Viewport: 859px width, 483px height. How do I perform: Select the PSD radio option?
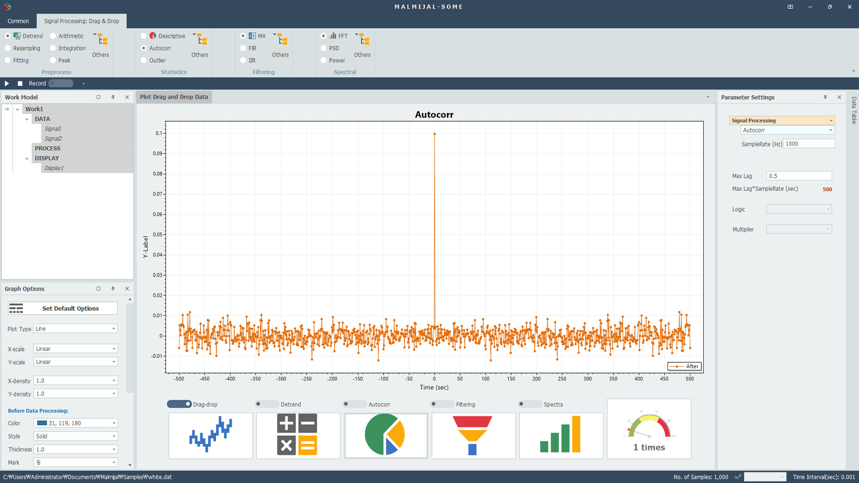[x=323, y=48]
